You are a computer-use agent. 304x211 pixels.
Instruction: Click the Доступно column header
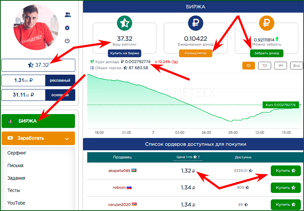coord(243,157)
